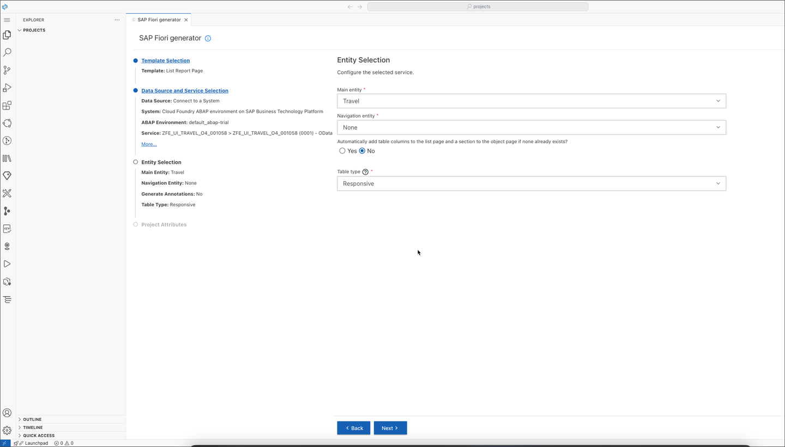This screenshot has height=447, width=785.
Task: Open the Data Source and Service Selection link
Action: pos(185,90)
